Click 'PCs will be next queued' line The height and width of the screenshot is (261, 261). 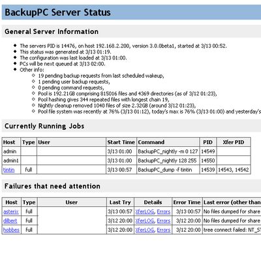tap(63, 64)
